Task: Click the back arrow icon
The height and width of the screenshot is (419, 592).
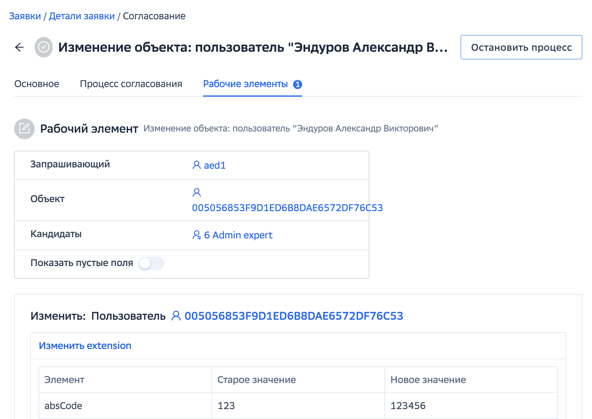Action: point(20,47)
